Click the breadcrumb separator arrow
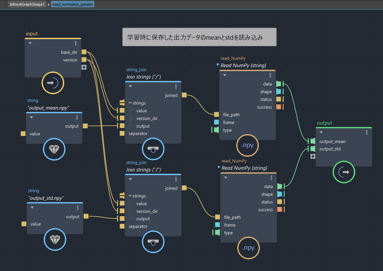The height and width of the screenshot is (271, 383). tap(49, 5)
